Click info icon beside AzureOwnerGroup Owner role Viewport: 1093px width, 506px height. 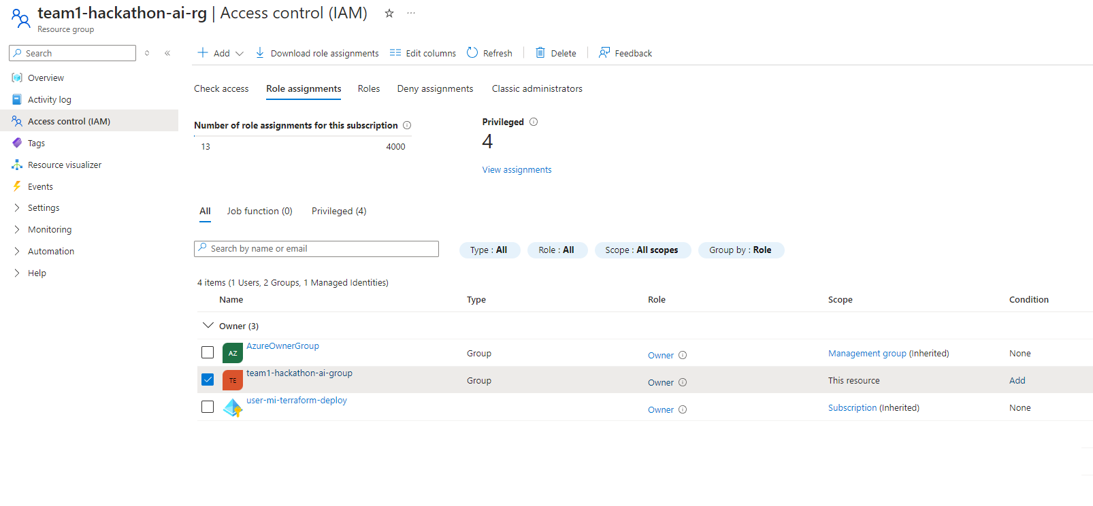coord(683,355)
